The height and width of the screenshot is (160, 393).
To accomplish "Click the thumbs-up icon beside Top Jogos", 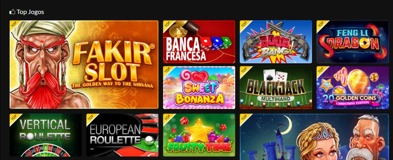I will pos(12,12).
